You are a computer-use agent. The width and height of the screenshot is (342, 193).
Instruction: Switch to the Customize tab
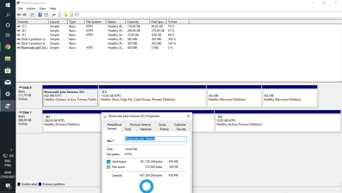coord(180,125)
